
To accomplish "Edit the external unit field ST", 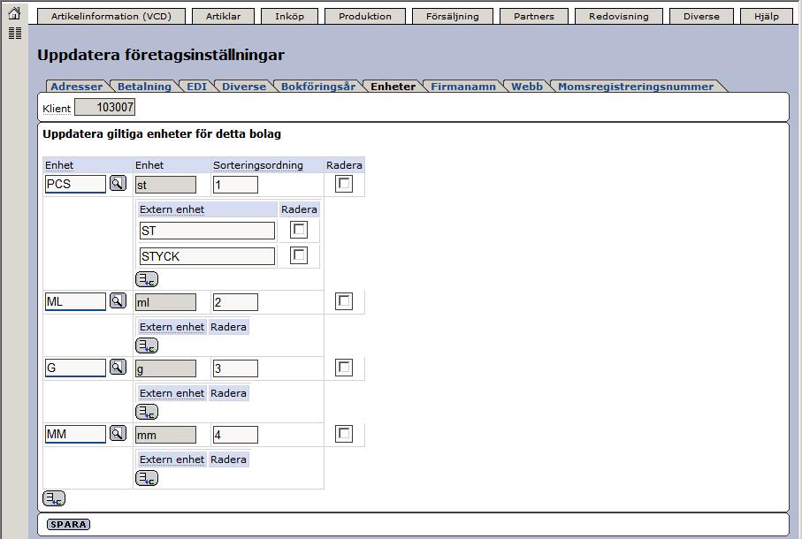I will [207, 231].
